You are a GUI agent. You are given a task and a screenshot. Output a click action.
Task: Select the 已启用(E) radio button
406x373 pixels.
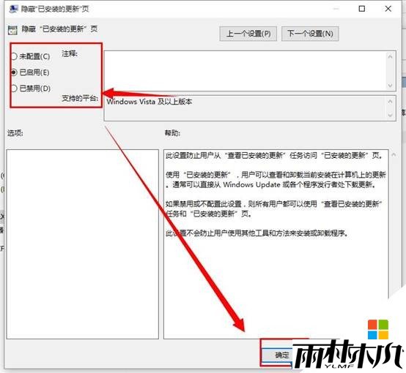coord(14,72)
